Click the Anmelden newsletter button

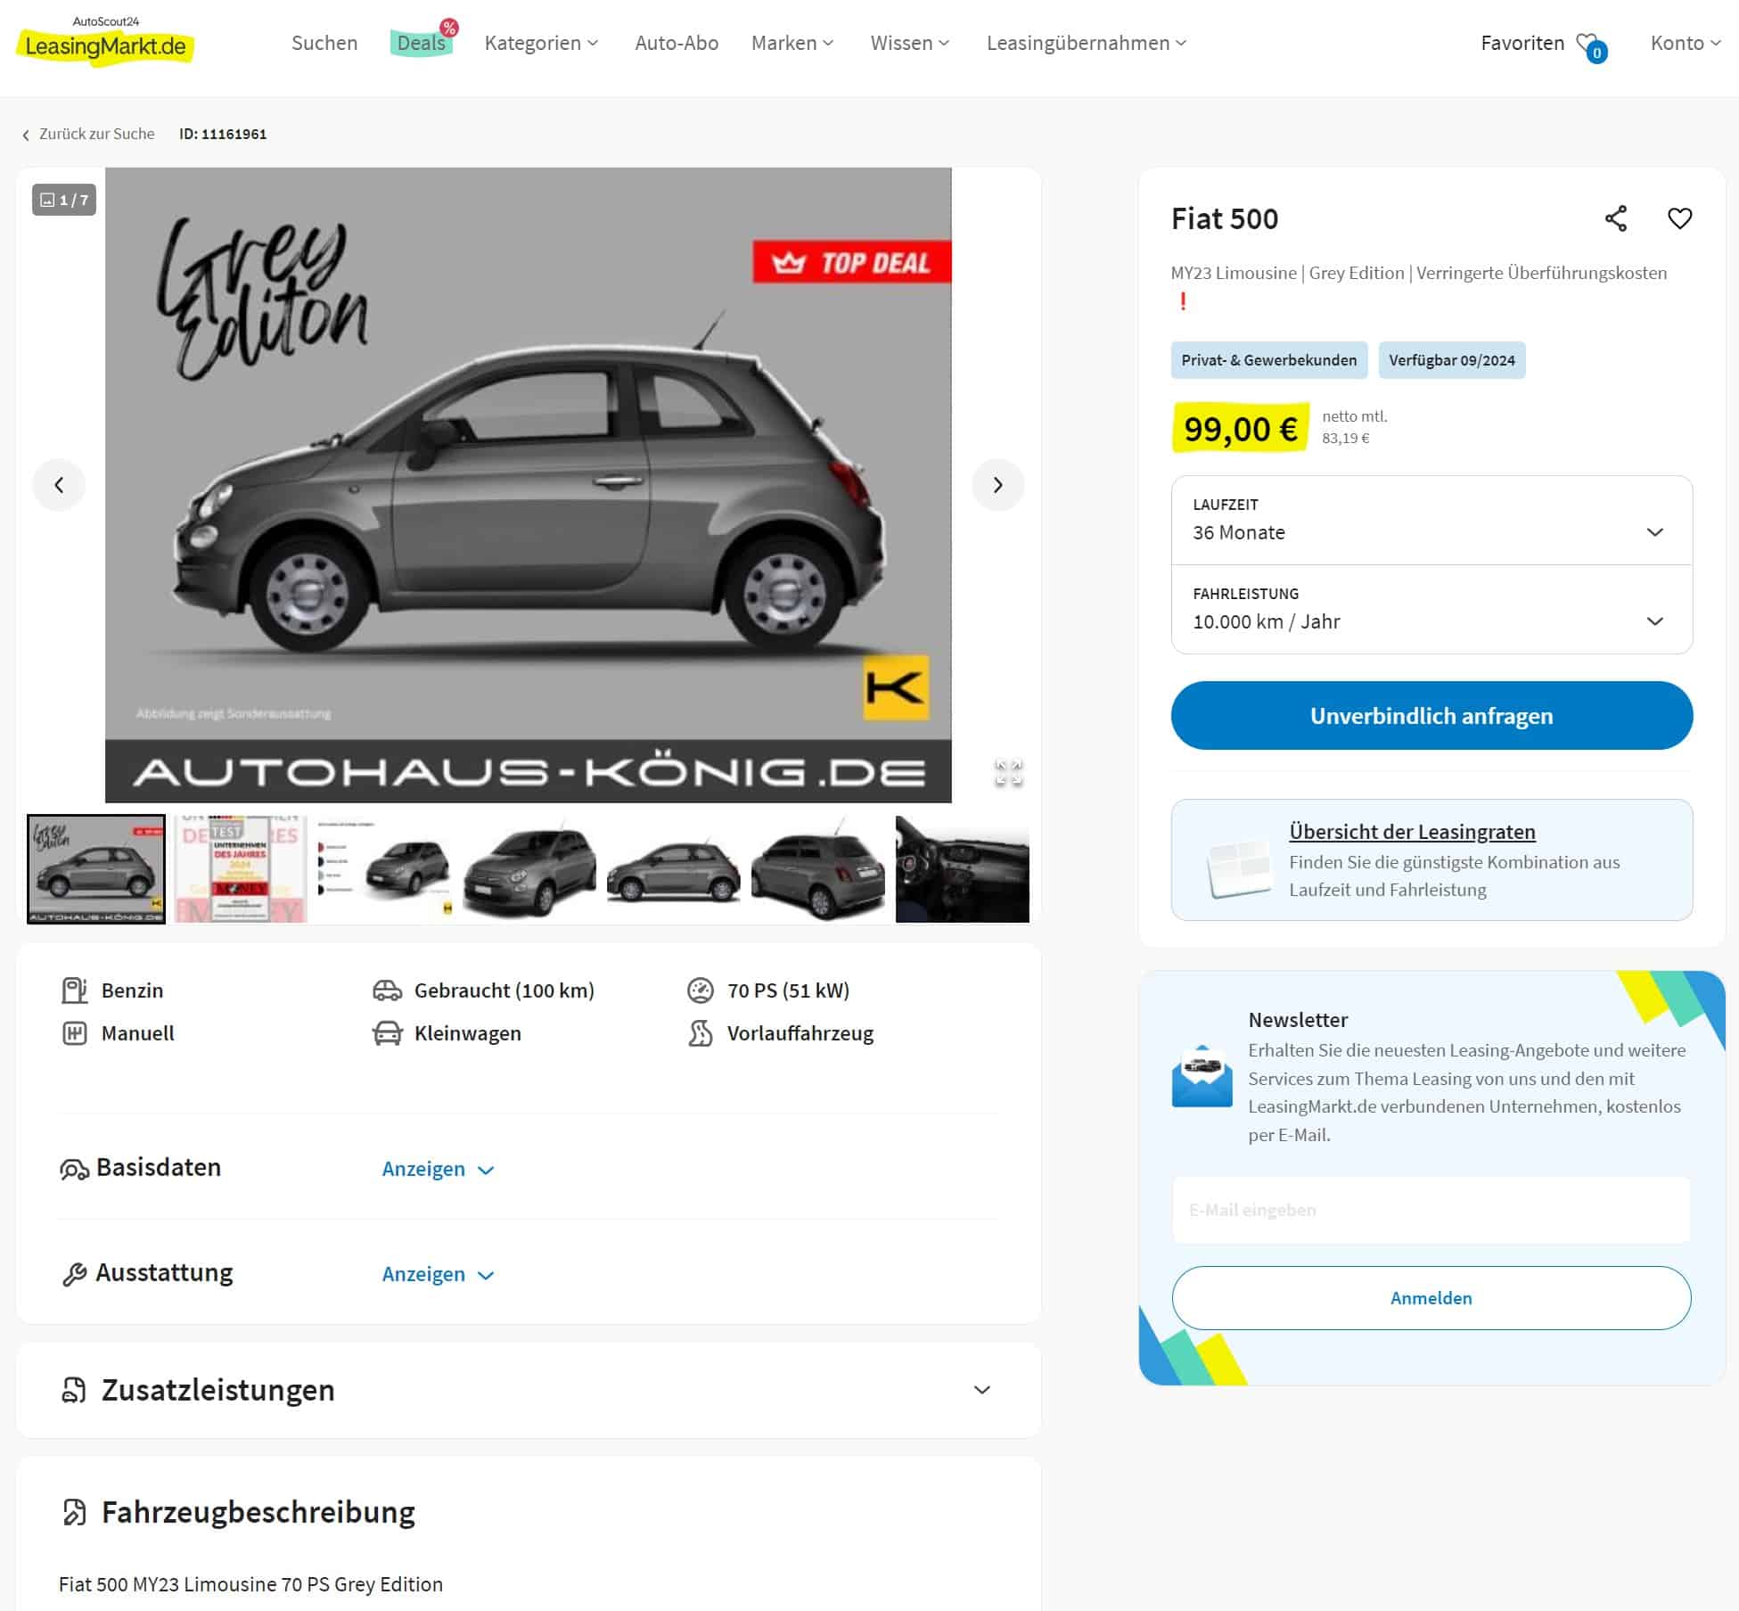tap(1431, 1298)
